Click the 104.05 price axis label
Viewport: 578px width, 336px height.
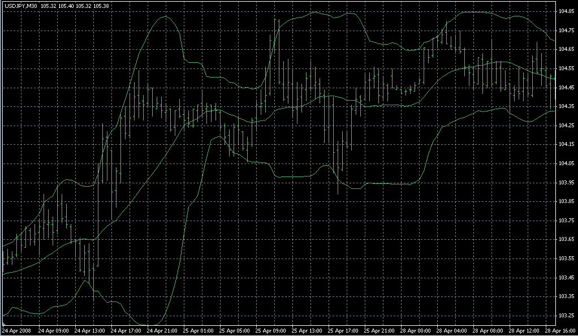pyautogui.click(x=566, y=163)
